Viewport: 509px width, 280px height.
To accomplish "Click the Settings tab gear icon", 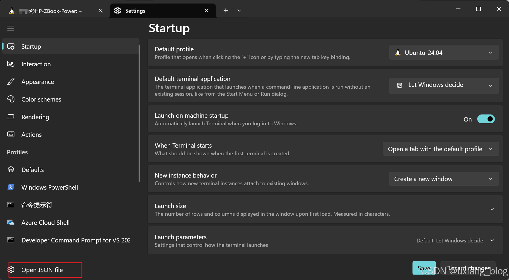I will click(x=118, y=11).
